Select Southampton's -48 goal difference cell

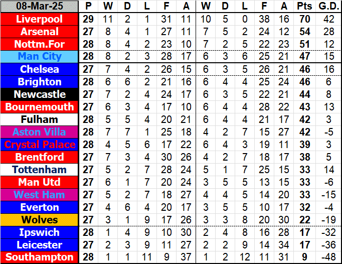tap(327, 257)
